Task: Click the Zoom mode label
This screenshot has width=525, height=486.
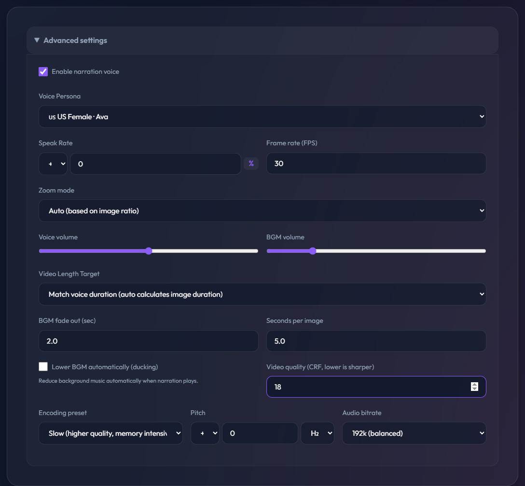Action: 56,190
